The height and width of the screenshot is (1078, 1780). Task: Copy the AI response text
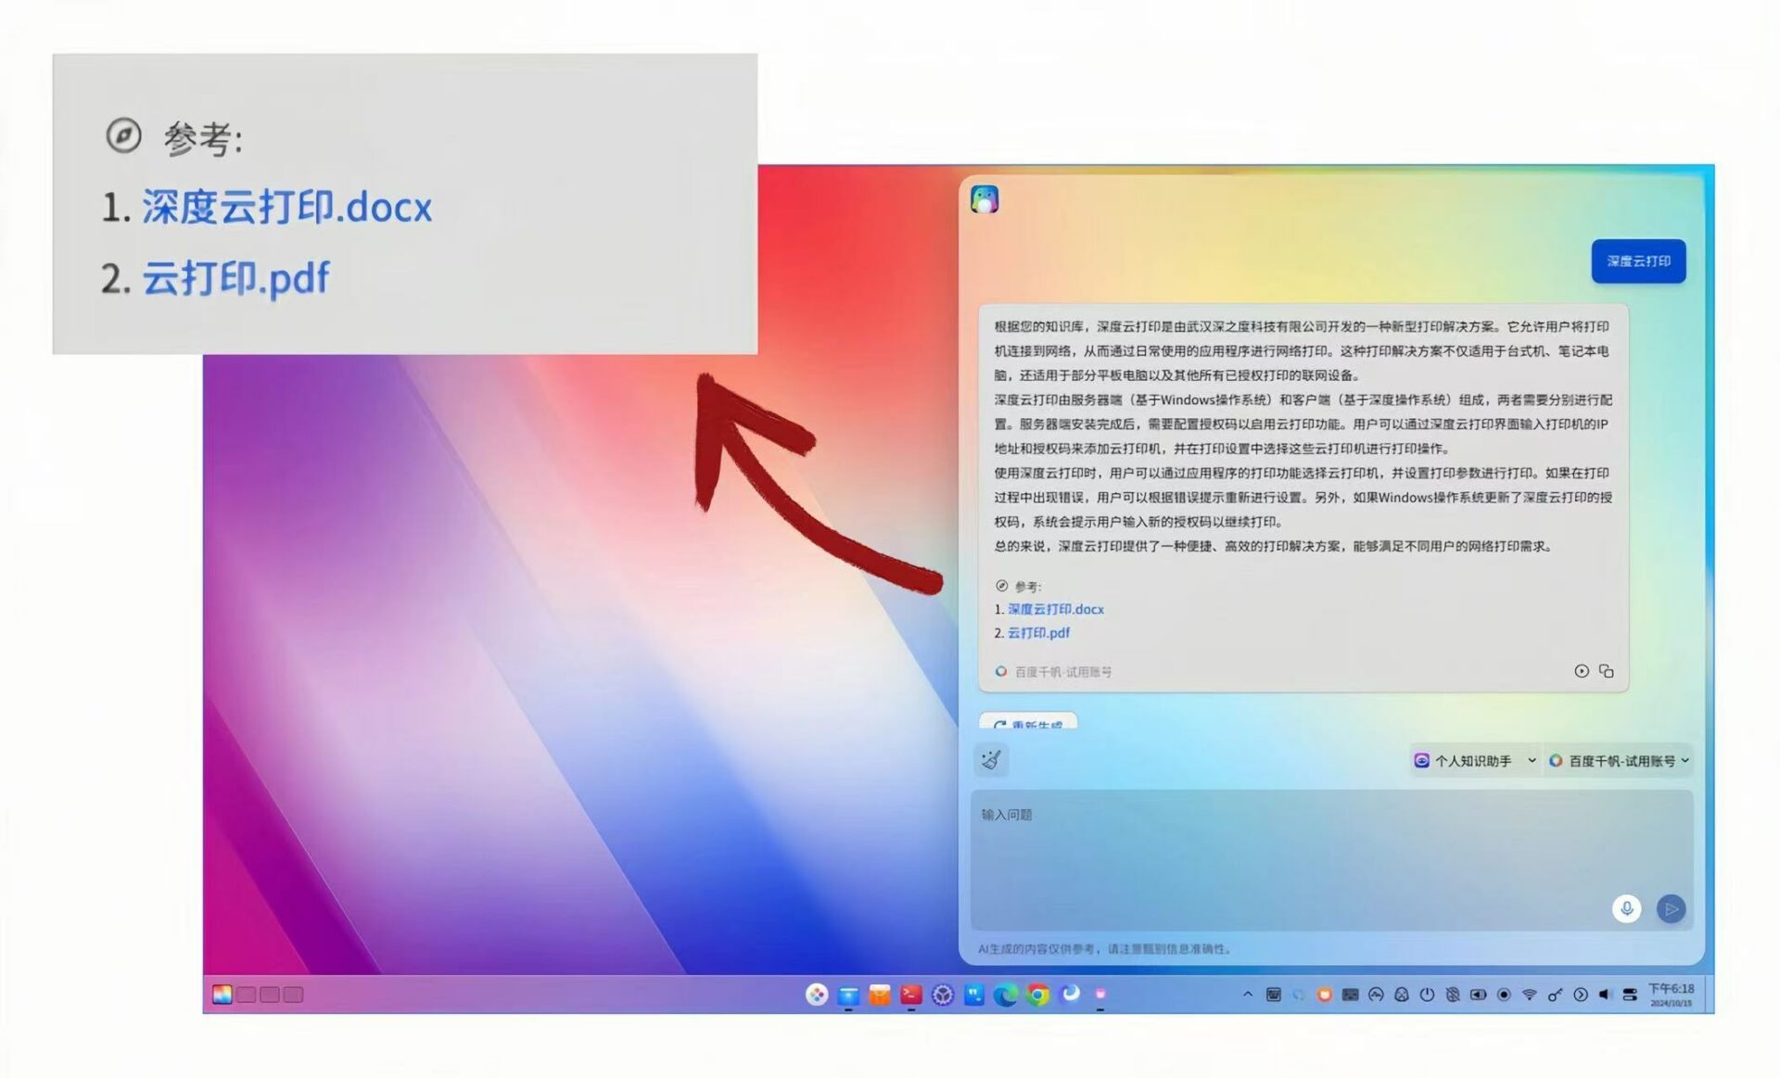coord(1607,671)
